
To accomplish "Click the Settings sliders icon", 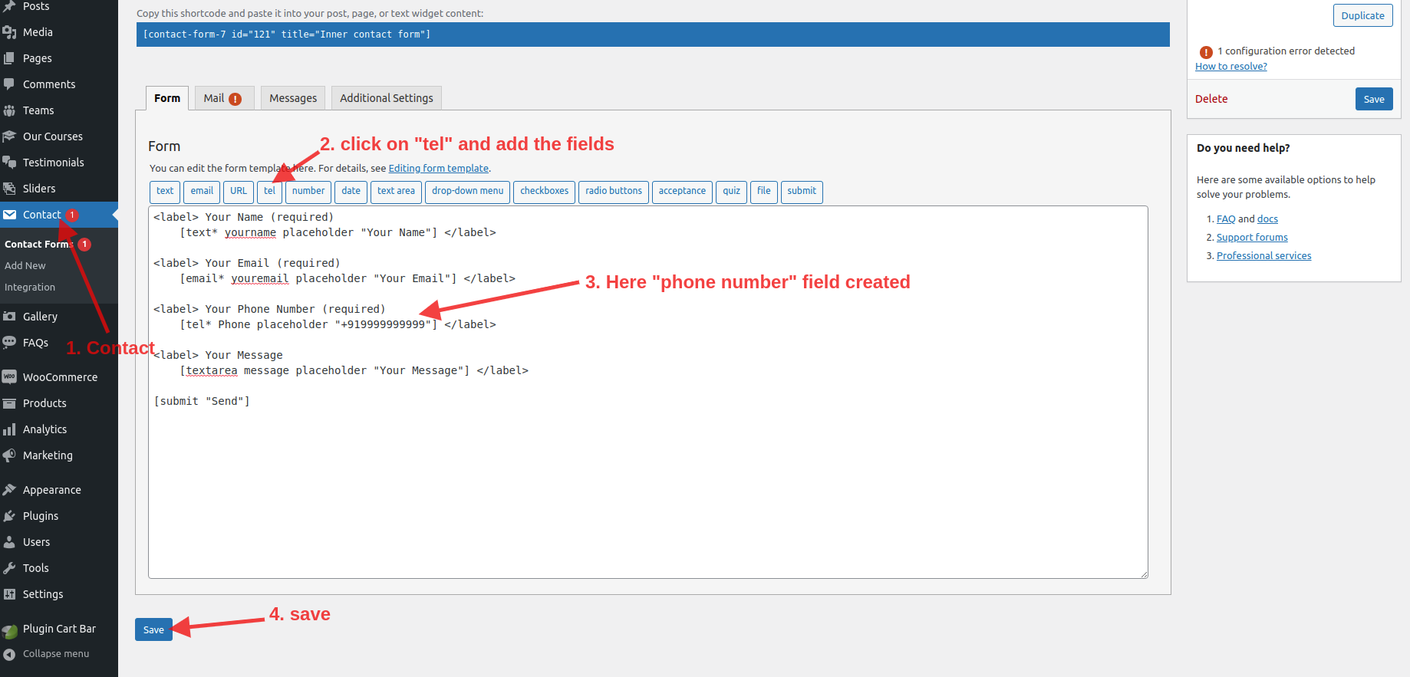I will (9, 594).
